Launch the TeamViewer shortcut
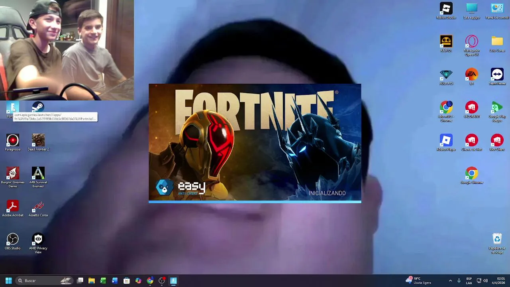 click(497, 77)
